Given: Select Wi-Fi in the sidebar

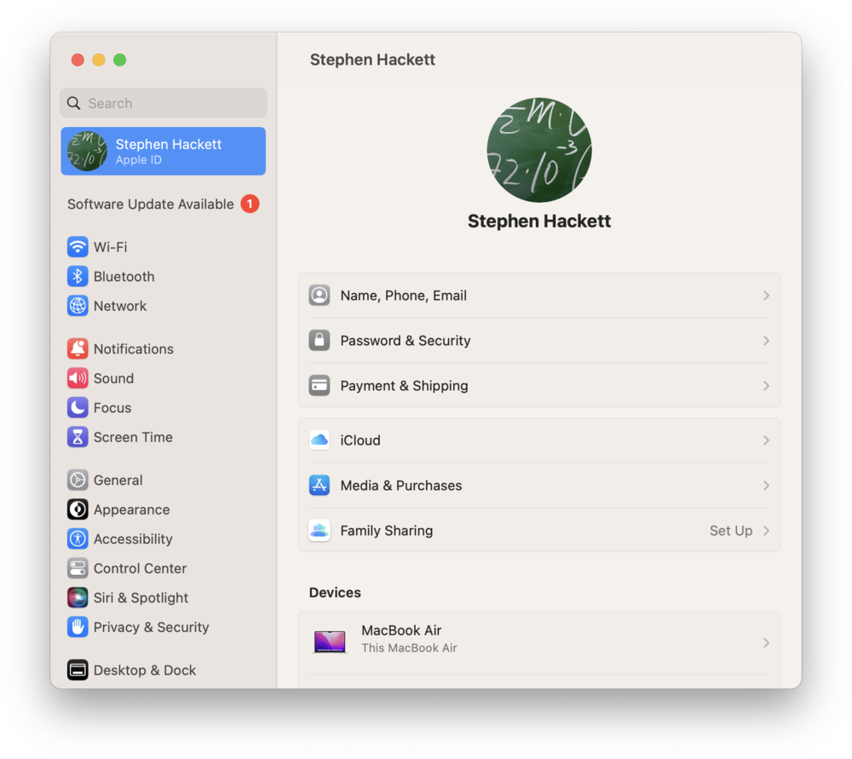Looking at the screenshot, I should click(x=163, y=247).
